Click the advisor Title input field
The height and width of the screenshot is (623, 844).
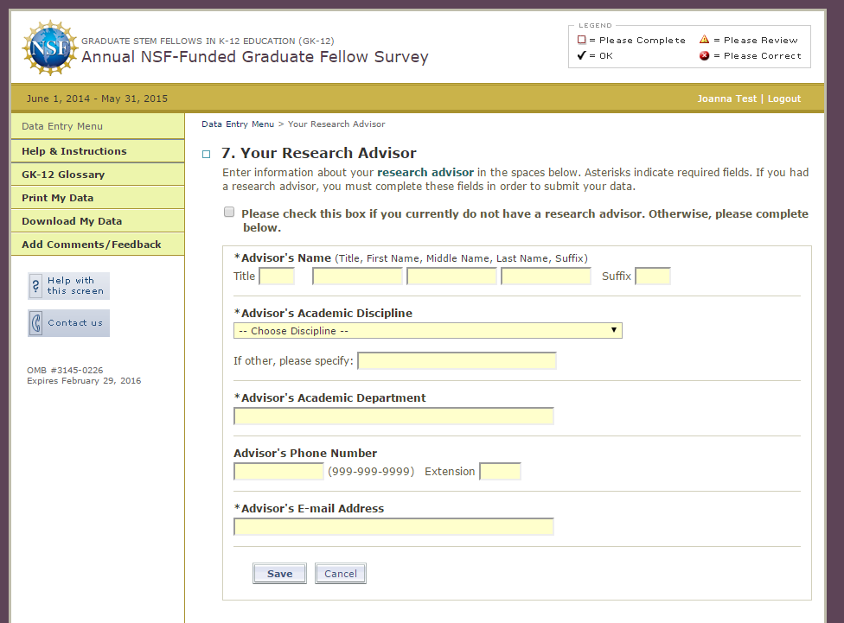277,277
